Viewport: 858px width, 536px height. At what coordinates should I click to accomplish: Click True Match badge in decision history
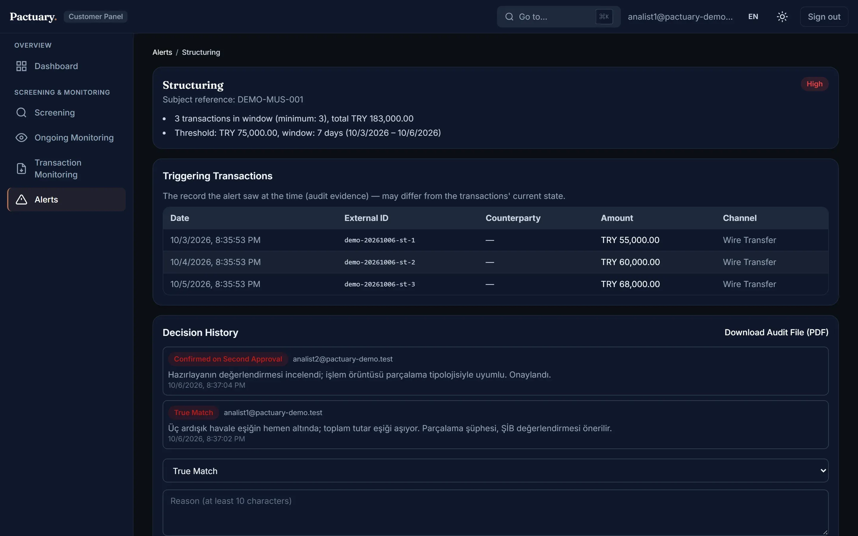point(193,413)
